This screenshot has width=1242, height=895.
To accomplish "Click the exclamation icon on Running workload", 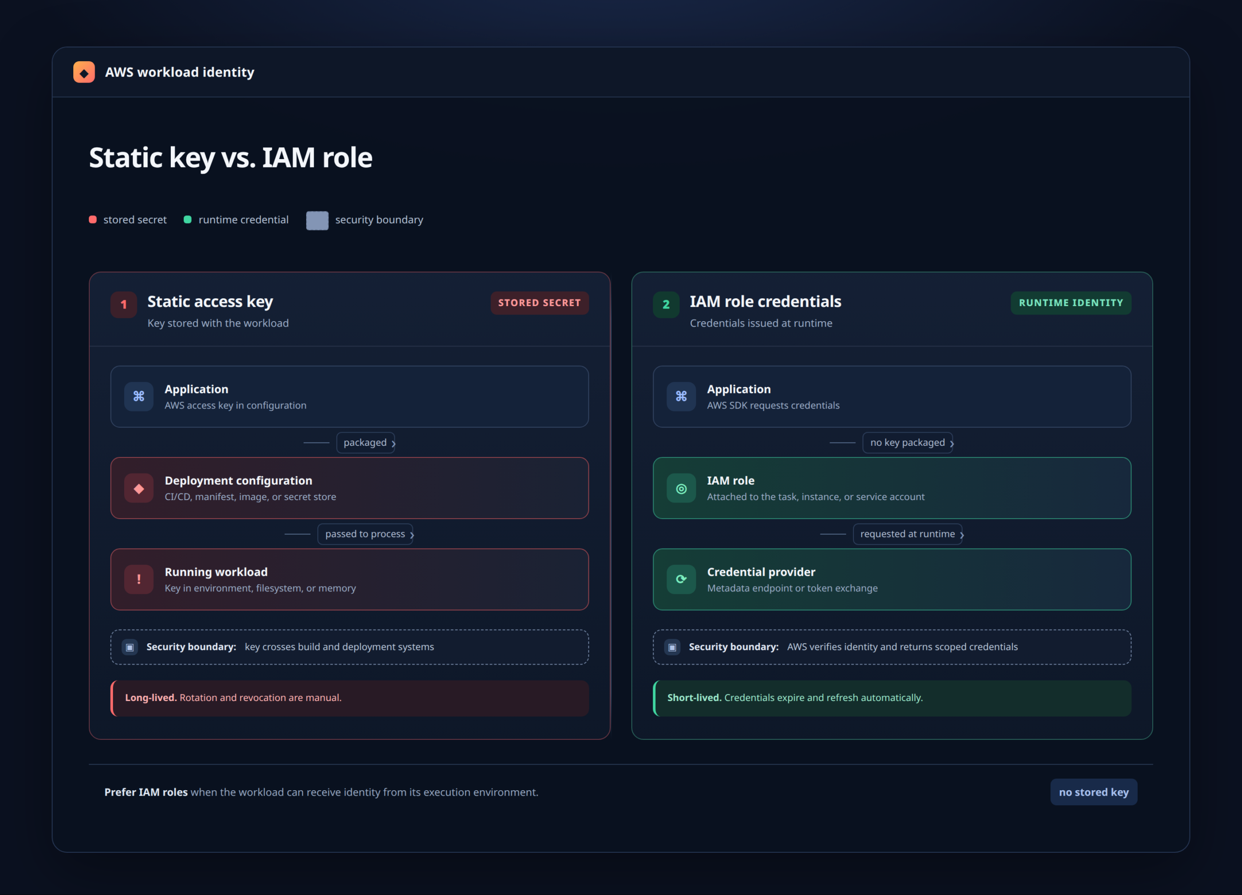I will tap(139, 579).
